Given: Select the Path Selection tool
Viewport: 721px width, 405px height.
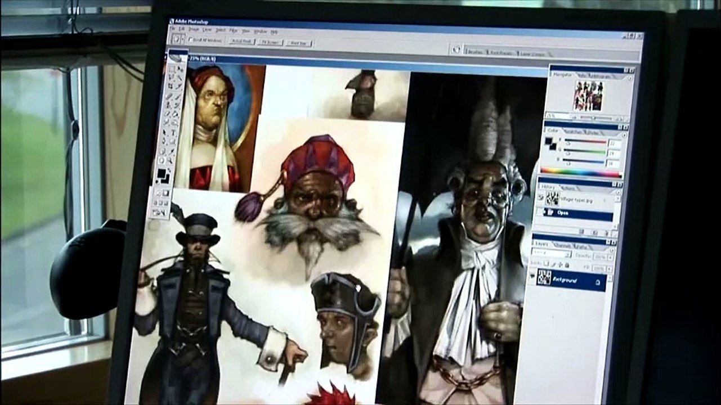Looking at the screenshot, I should 164,133.
